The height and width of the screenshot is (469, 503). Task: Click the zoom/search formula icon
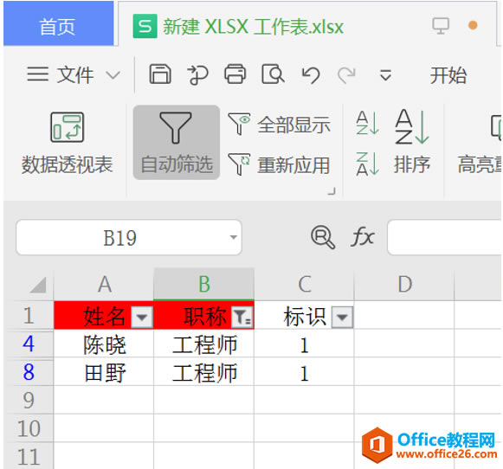pyautogui.click(x=323, y=237)
